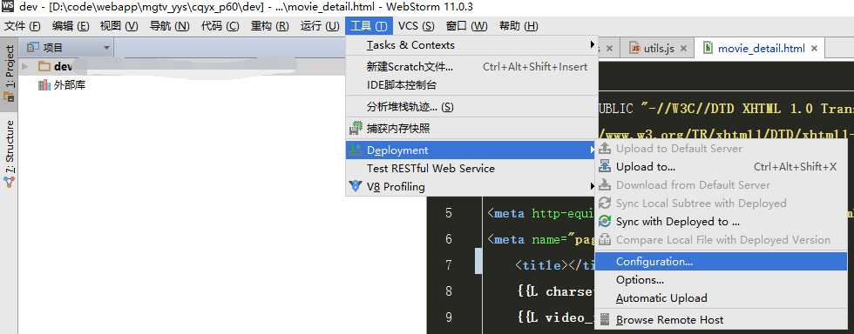Image resolution: width=854 pixels, height=334 pixels.
Task: Click the Browse Remote Host server icon
Action: click(605, 319)
